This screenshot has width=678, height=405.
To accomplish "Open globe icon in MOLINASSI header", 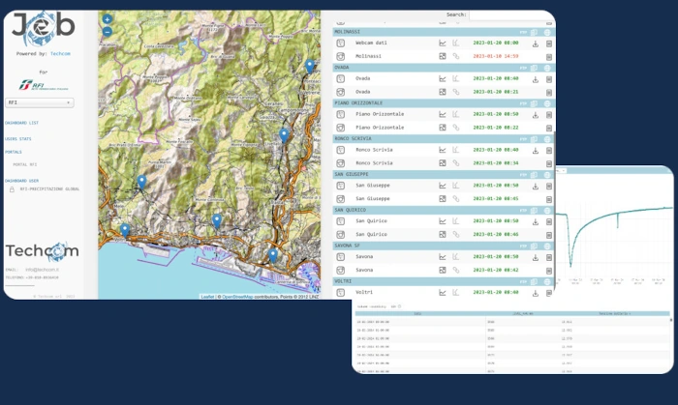I will pyautogui.click(x=547, y=32).
